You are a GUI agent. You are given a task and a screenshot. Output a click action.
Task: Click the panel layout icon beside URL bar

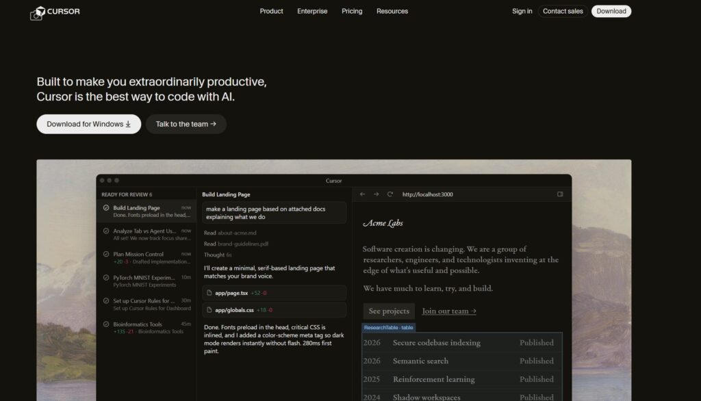tap(560, 194)
